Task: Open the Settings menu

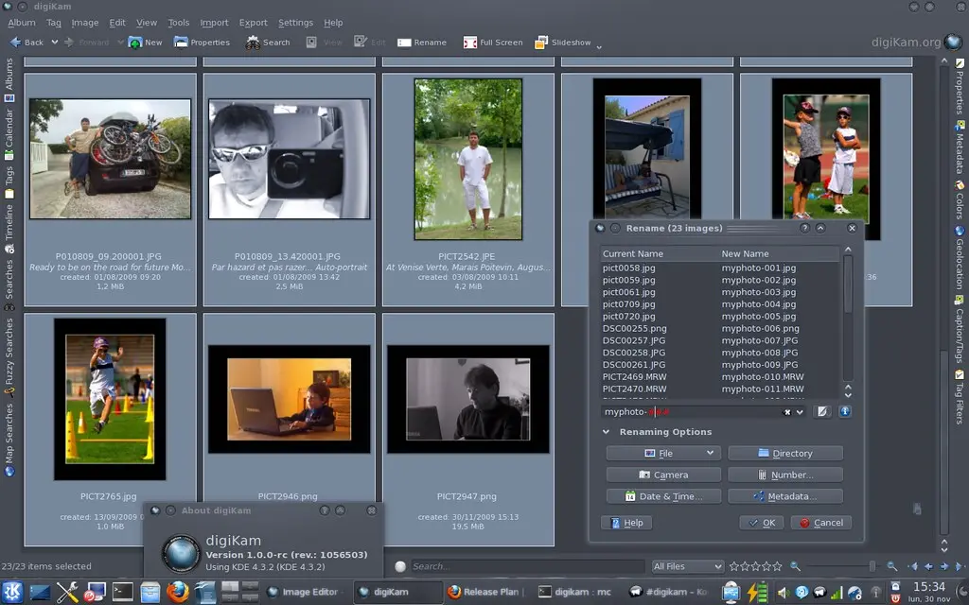Action: click(295, 23)
